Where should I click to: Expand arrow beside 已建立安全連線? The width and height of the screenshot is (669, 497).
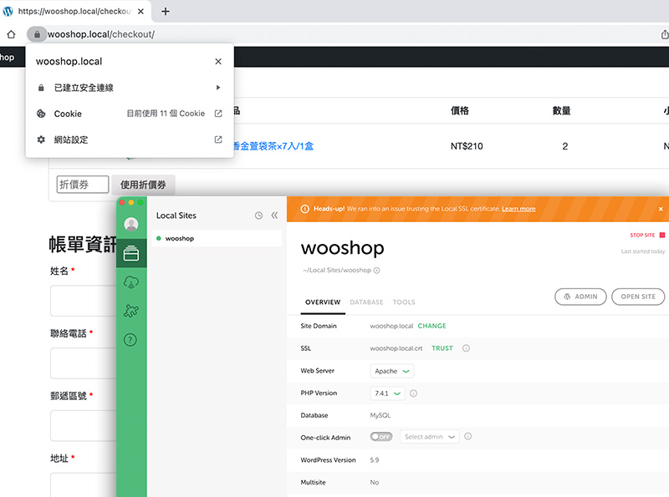pyautogui.click(x=218, y=88)
